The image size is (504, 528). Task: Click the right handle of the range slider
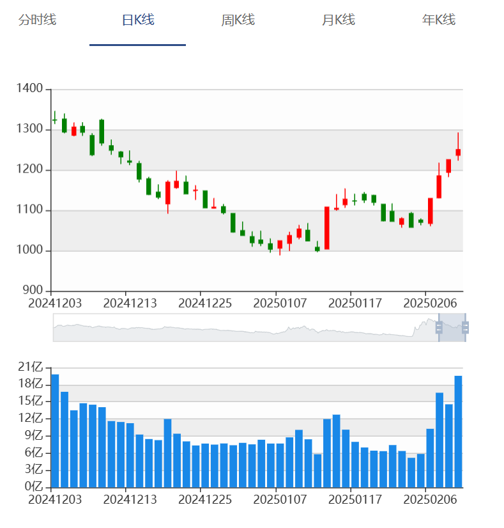click(x=465, y=327)
